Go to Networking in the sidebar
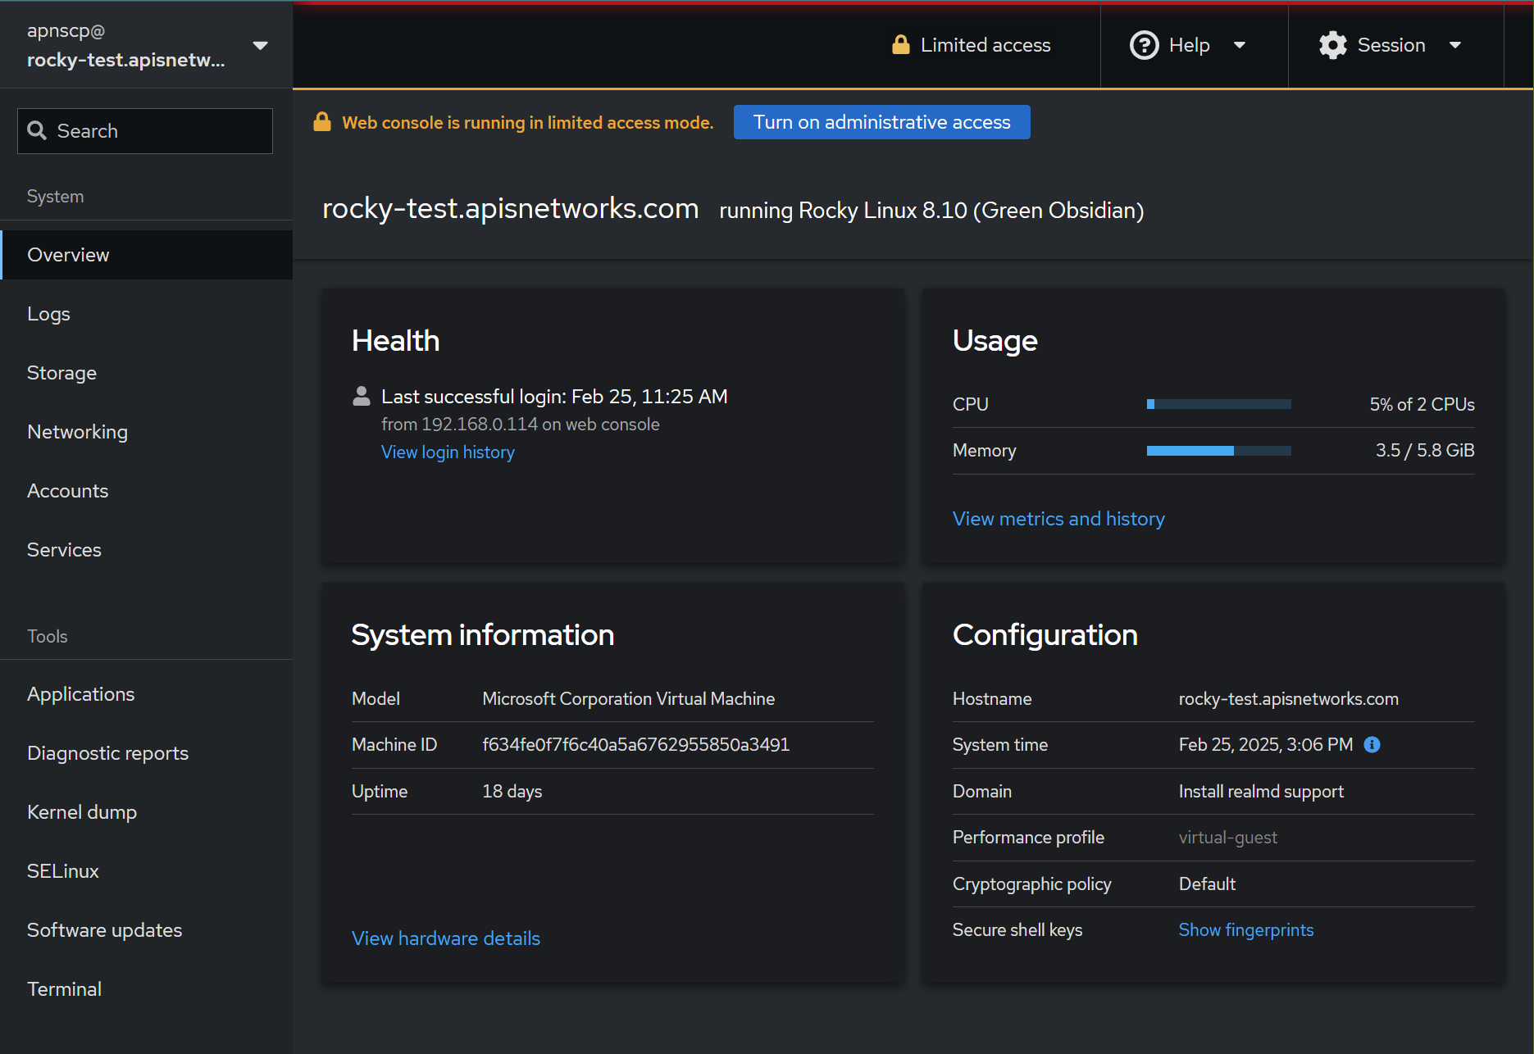The height and width of the screenshot is (1054, 1534). (x=77, y=432)
